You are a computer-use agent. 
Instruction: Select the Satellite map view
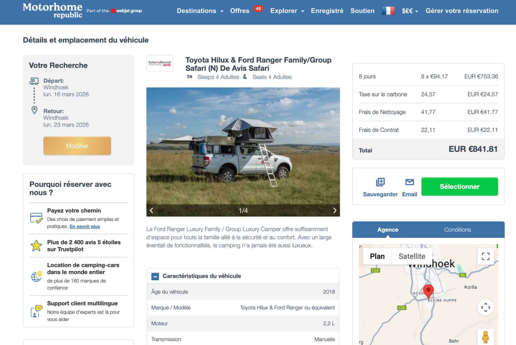[x=412, y=256]
